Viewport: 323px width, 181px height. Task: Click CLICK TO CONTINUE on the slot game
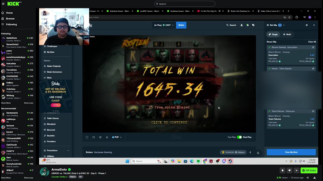tap(169, 122)
